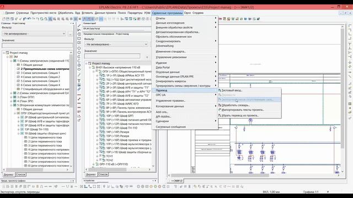This screenshot has width=353, height=198.
Task: Switch to 'Список' tab in the pages panel
Action: pos(20,174)
